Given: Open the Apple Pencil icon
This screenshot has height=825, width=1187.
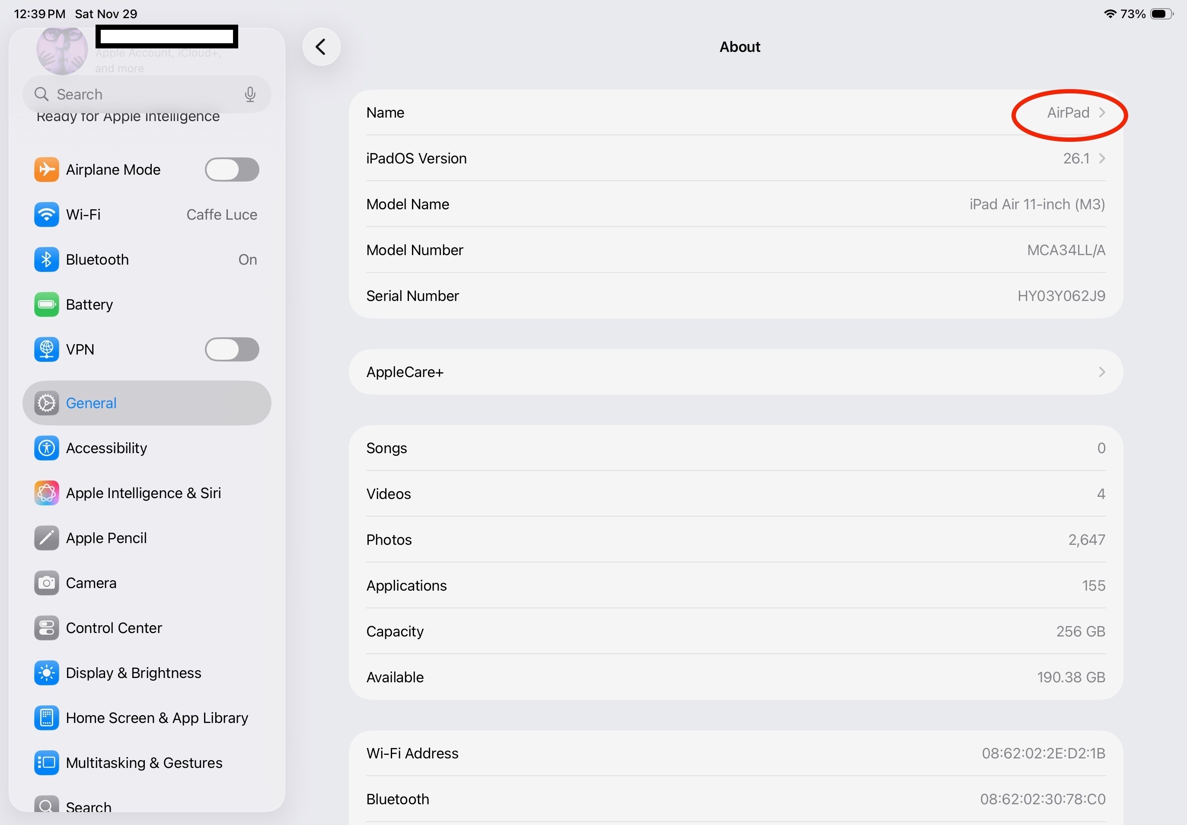Looking at the screenshot, I should (46, 538).
